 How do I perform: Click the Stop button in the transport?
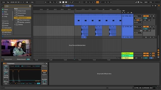point(63,2)
